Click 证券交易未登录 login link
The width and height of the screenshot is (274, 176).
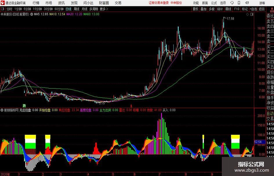[x=159, y=3]
